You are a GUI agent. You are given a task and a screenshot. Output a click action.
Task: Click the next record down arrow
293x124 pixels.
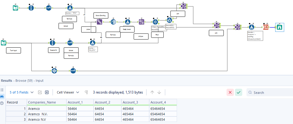click(159, 92)
